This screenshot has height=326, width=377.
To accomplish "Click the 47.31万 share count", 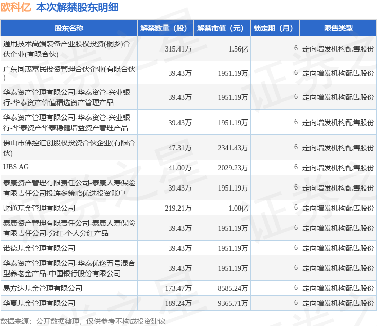I will [179, 148].
